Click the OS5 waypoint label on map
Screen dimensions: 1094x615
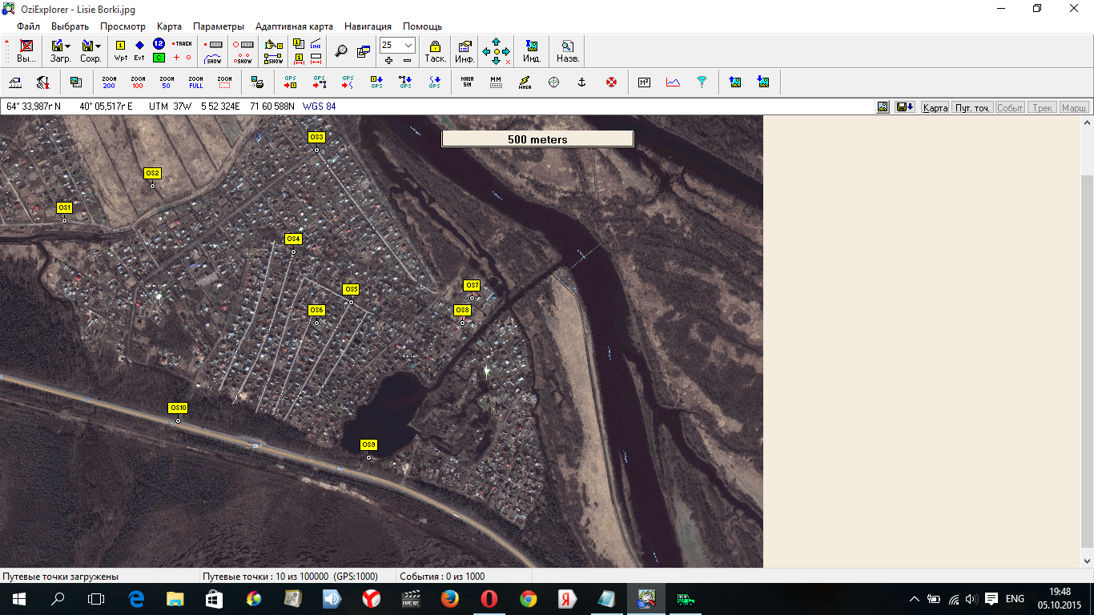pyautogui.click(x=351, y=289)
